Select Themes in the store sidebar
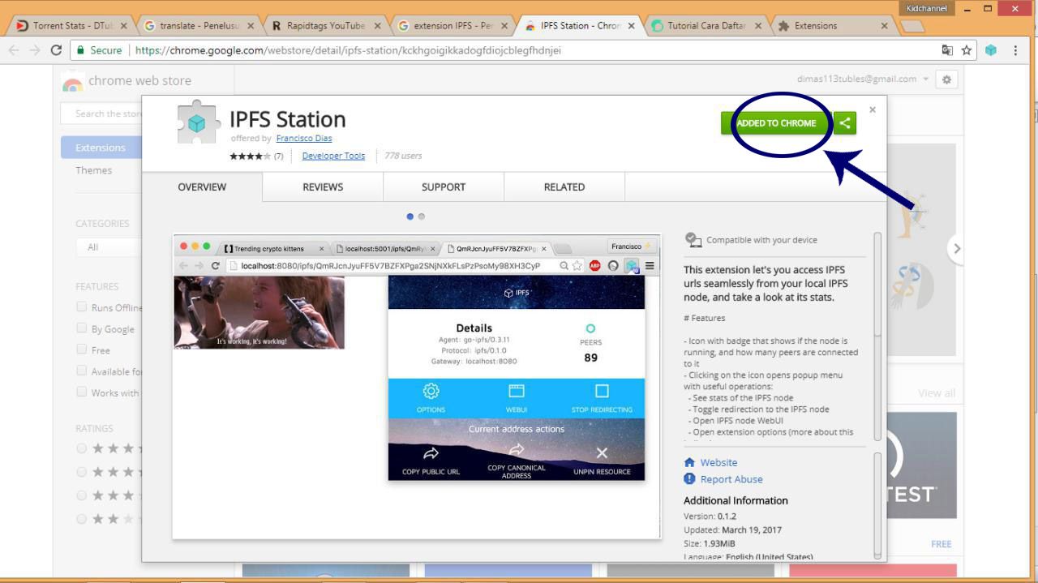 coord(94,170)
